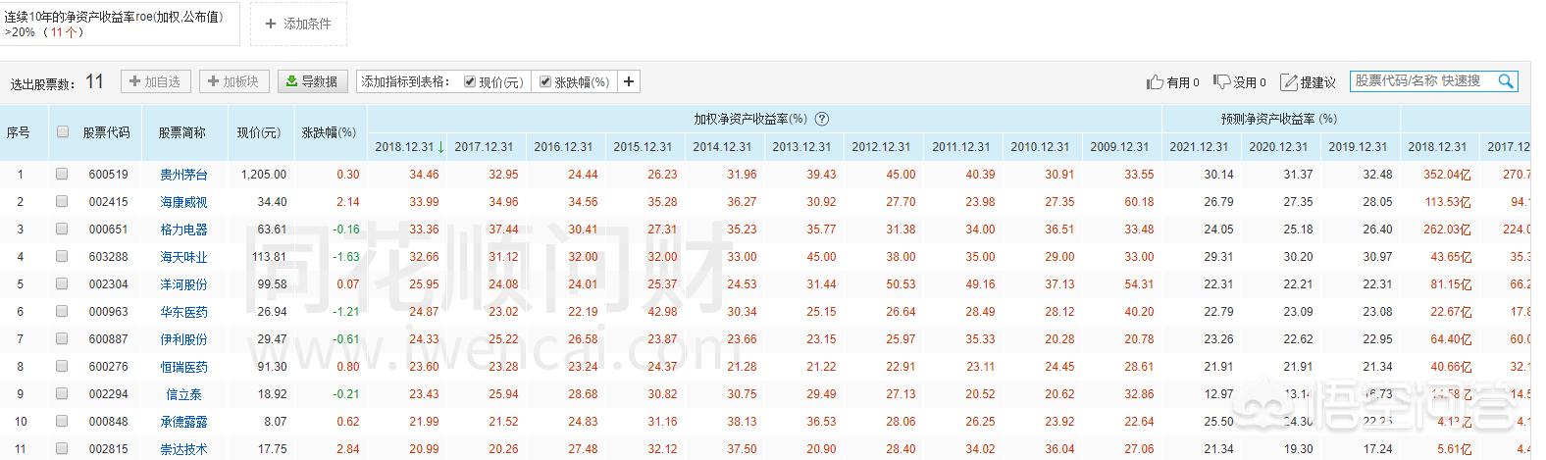Check the box for row 600519 贵州茅台
Image resolution: width=1546 pixels, height=460 pixels.
click(x=62, y=174)
